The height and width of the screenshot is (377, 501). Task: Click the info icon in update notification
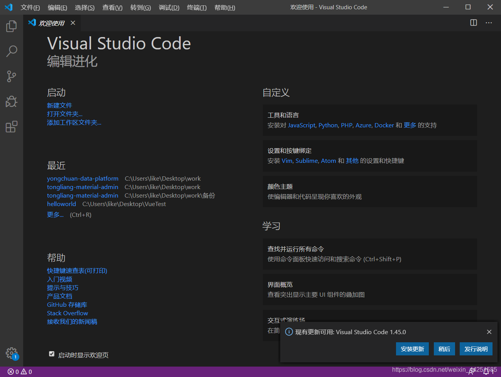tap(289, 332)
